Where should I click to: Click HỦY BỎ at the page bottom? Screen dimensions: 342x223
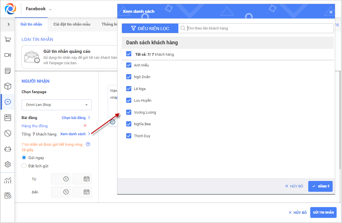pos(297,212)
